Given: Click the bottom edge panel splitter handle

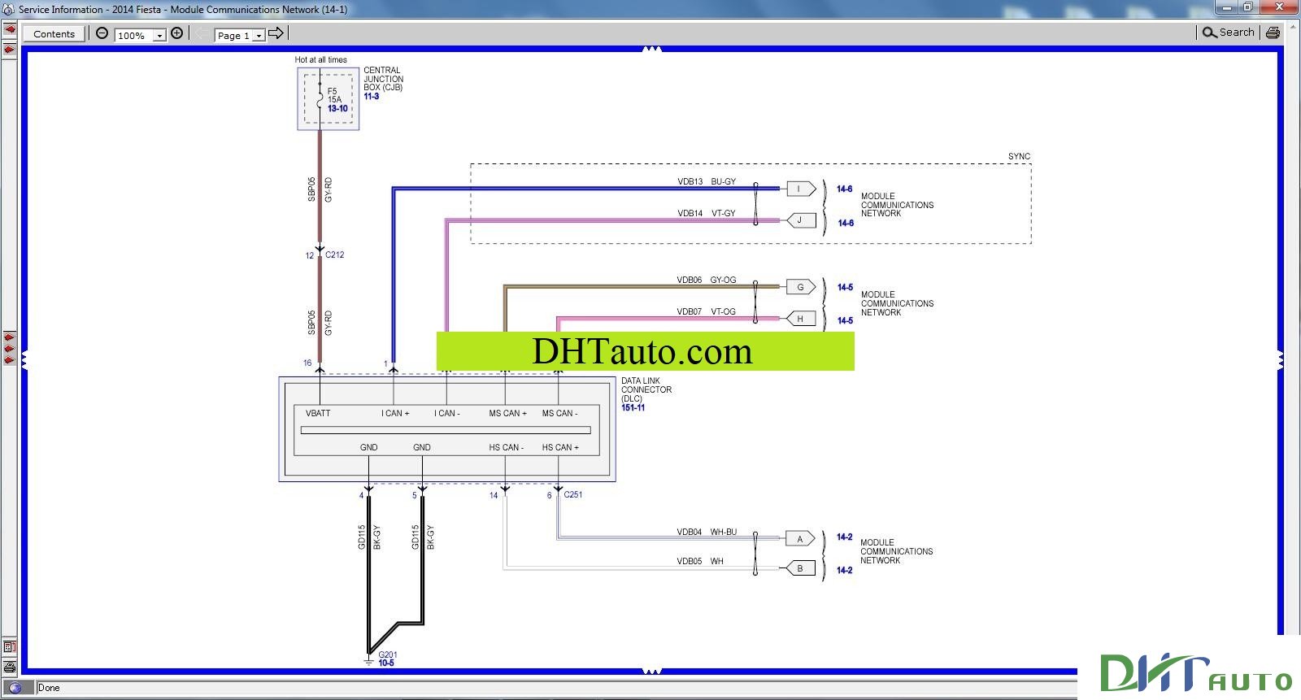Looking at the screenshot, I should (651, 671).
